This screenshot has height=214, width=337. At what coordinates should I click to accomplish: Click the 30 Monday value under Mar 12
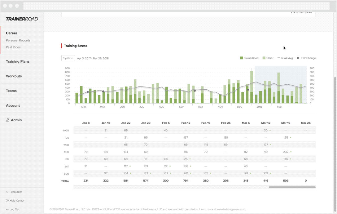[x=266, y=131]
